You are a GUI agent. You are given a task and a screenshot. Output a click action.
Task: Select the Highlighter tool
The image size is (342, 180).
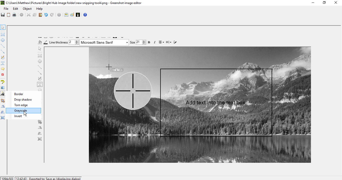tap(3, 82)
